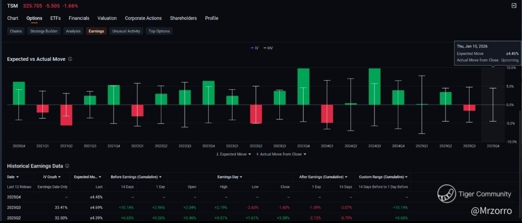
Task: Click the Last 12 Releases filter label
Action: tap(19, 187)
